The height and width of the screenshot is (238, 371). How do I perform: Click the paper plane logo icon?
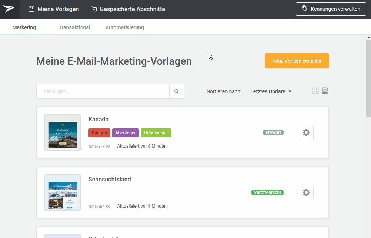coord(10,9)
